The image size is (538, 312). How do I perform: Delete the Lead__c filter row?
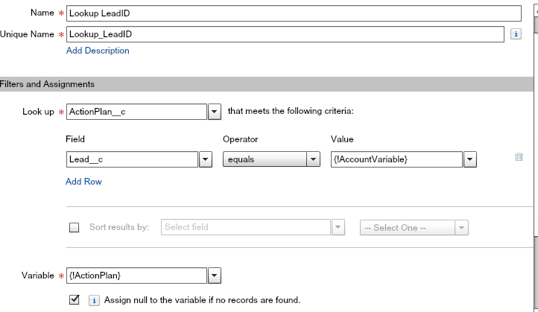pos(519,157)
